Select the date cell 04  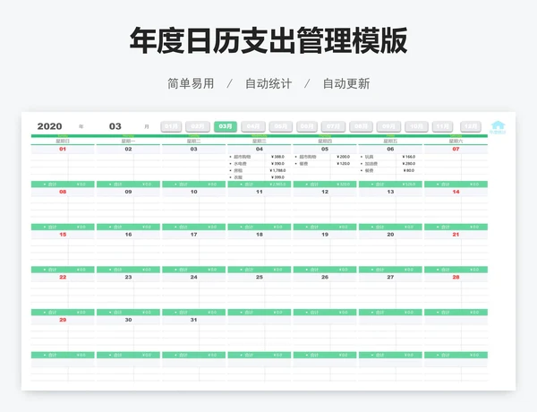(x=260, y=149)
